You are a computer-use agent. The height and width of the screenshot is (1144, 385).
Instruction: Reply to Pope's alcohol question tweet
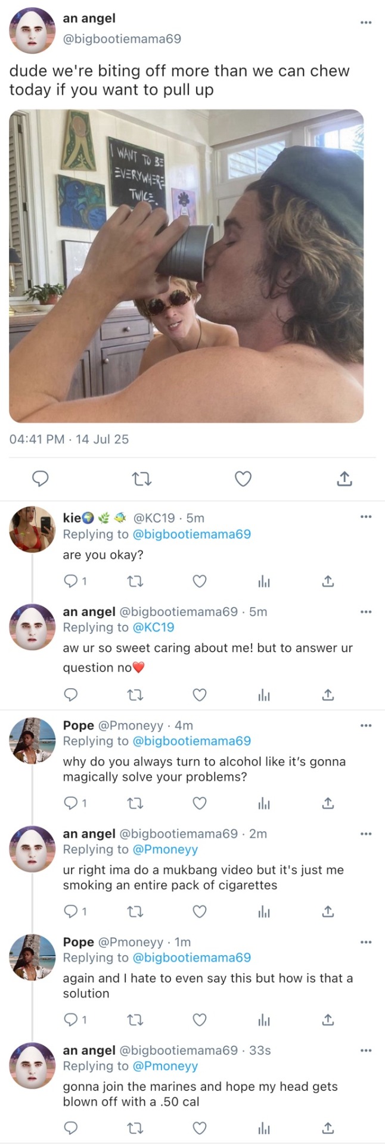click(x=71, y=803)
